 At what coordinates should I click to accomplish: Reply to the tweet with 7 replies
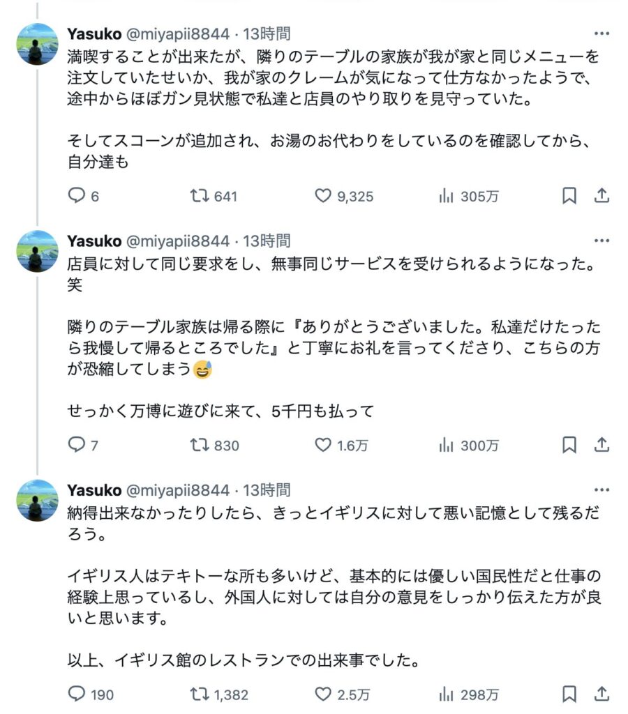[x=76, y=445]
